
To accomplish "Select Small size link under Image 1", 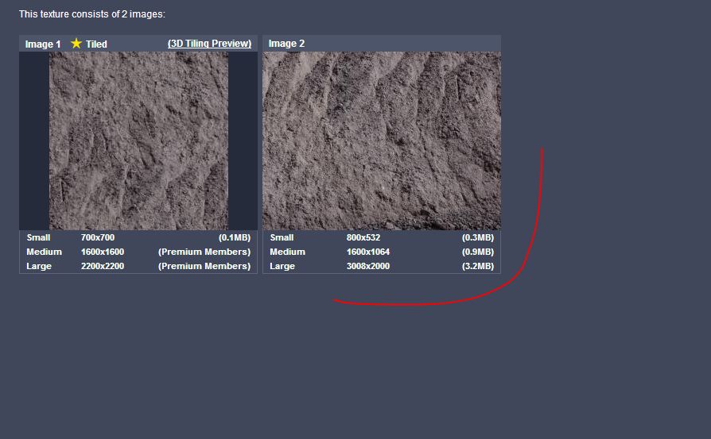I will coord(38,237).
